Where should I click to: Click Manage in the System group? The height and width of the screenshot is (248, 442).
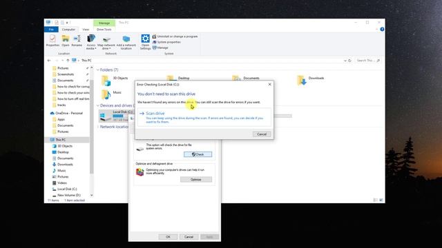pos(160,48)
